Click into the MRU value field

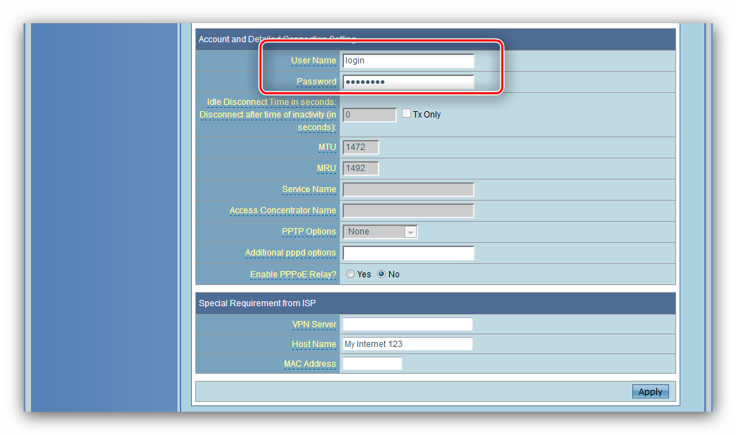[360, 168]
